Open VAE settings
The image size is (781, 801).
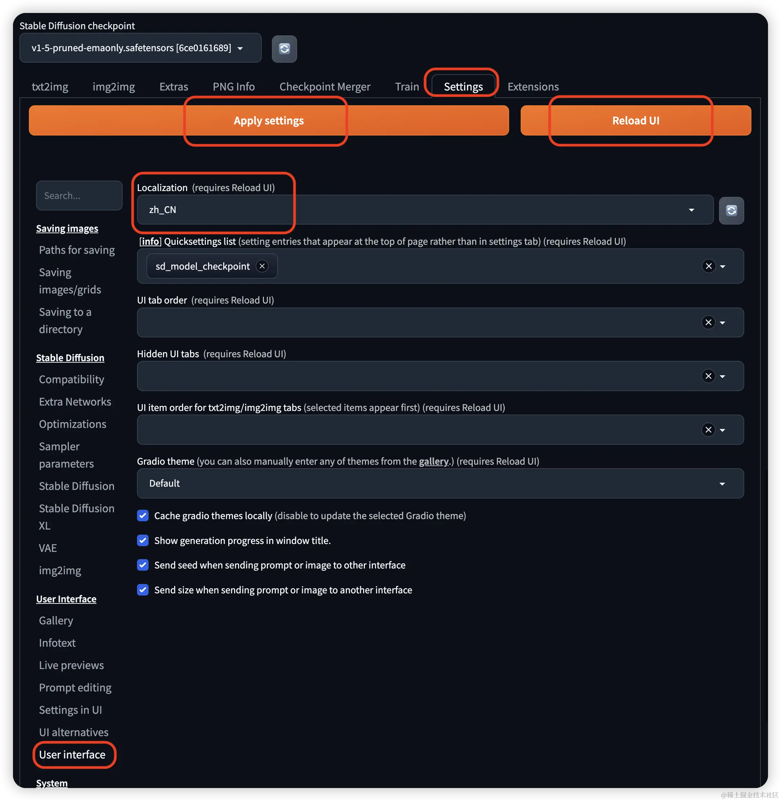point(48,548)
